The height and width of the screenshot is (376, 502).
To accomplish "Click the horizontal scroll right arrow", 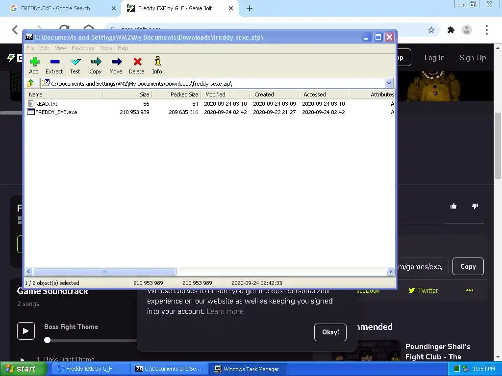I will (390, 271).
